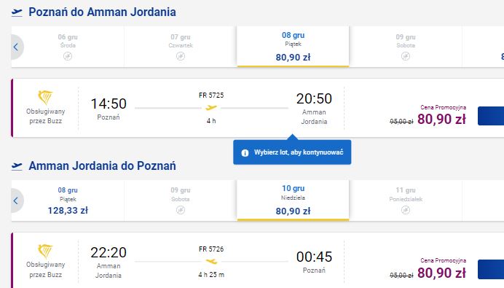Click the blue select button for flight FR 5725

click(491, 116)
